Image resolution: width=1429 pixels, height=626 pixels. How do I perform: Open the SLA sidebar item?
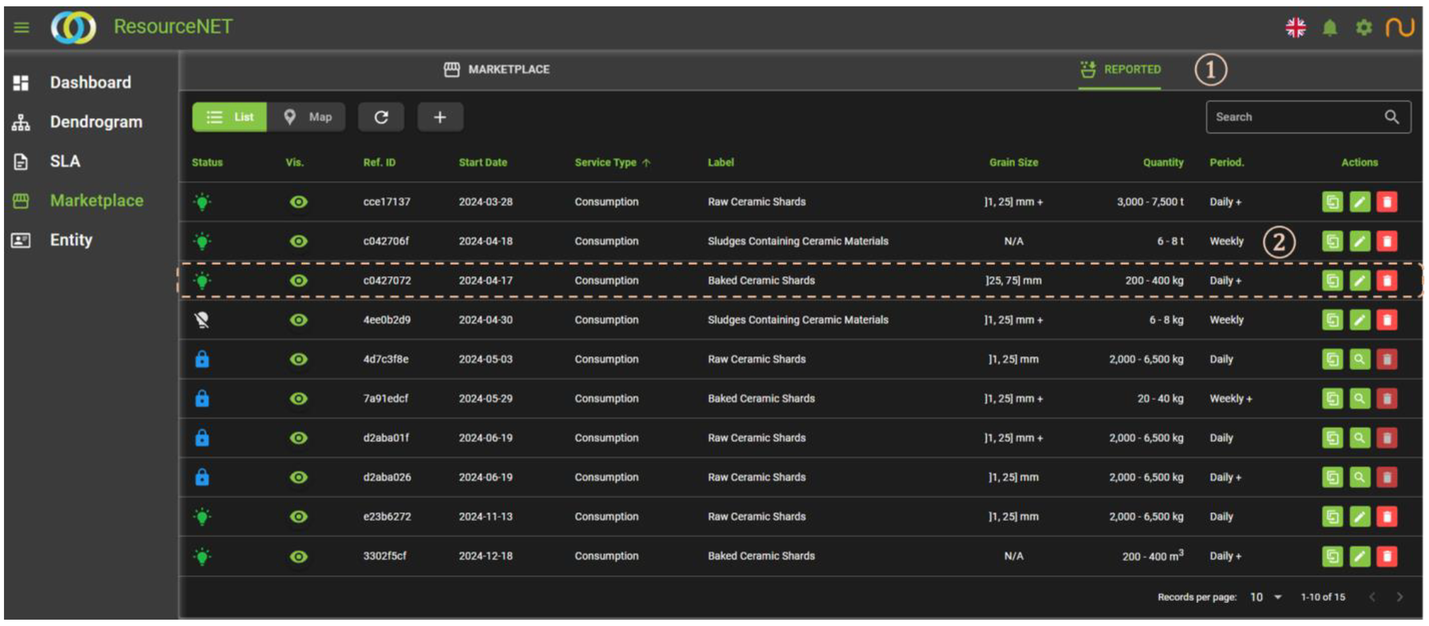[64, 161]
